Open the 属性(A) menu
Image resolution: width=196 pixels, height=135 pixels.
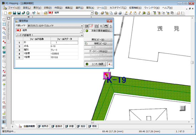[x=90, y=8]
